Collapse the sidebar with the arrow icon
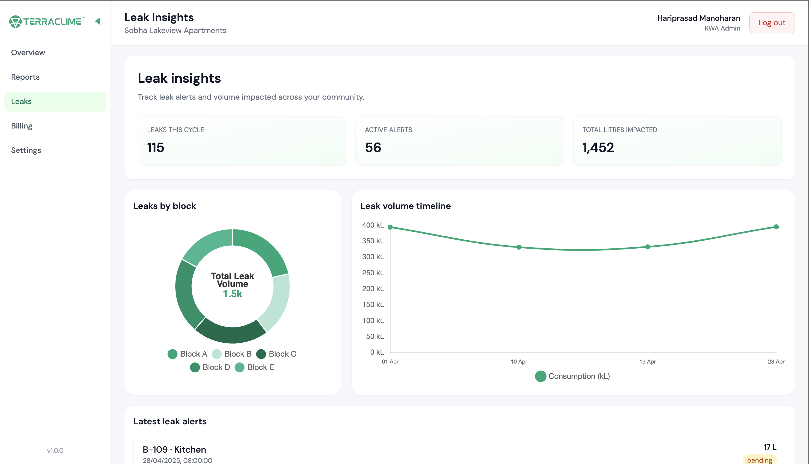 pyautogui.click(x=98, y=21)
